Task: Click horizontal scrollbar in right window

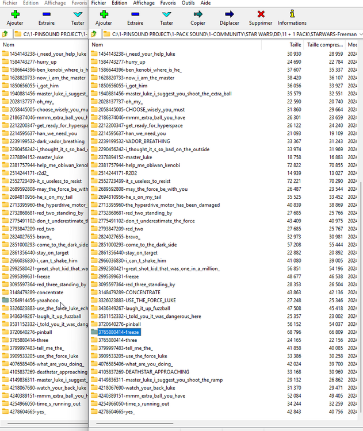Action: (x=135, y=424)
